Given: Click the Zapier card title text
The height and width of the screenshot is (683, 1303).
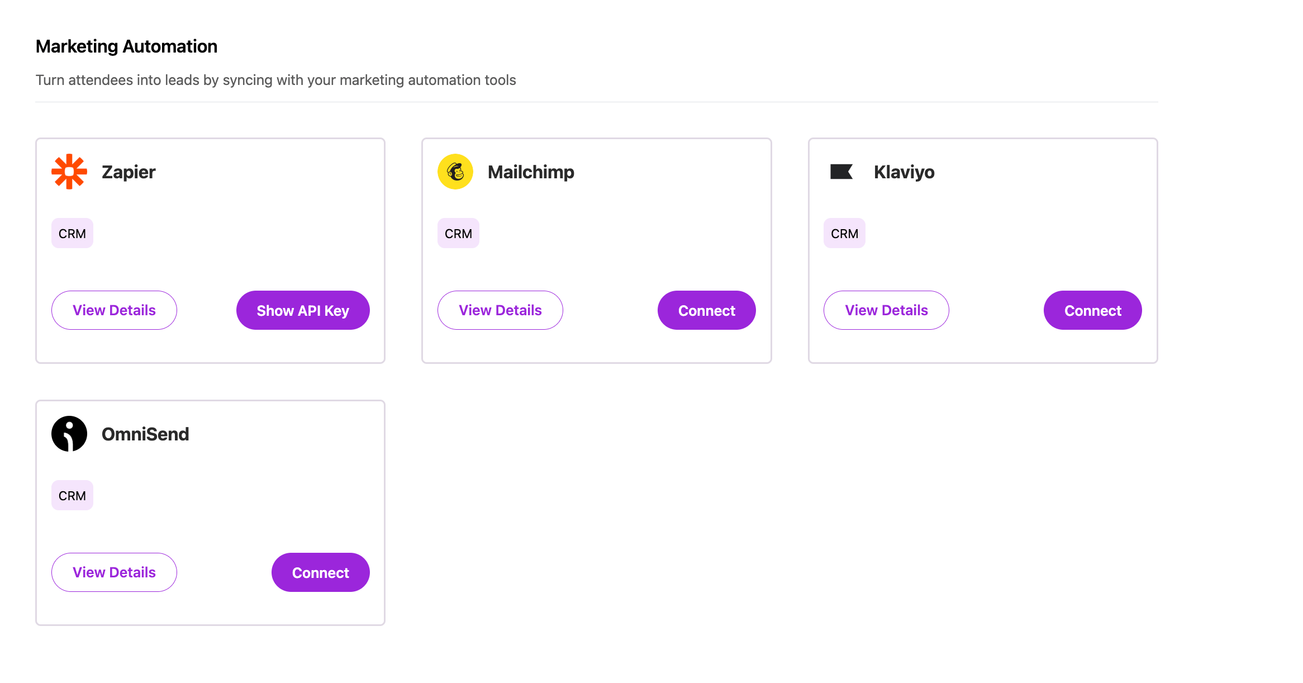Looking at the screenshot, I should pos(129,172).
